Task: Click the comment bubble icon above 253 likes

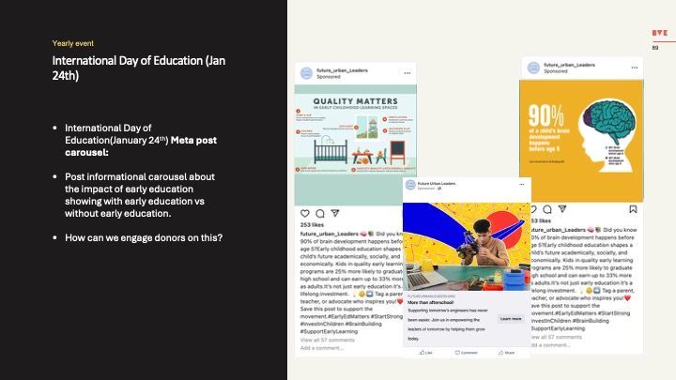Action: 320,213
